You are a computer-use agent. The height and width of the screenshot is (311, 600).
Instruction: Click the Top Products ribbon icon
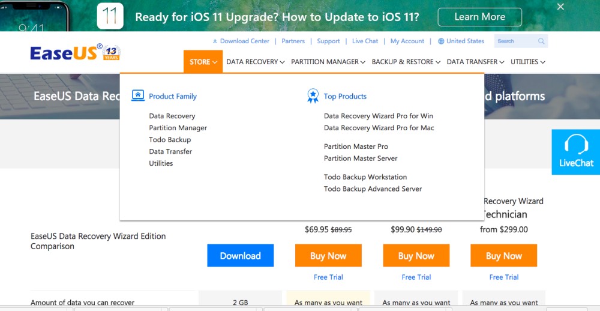[x=313, y=95]
